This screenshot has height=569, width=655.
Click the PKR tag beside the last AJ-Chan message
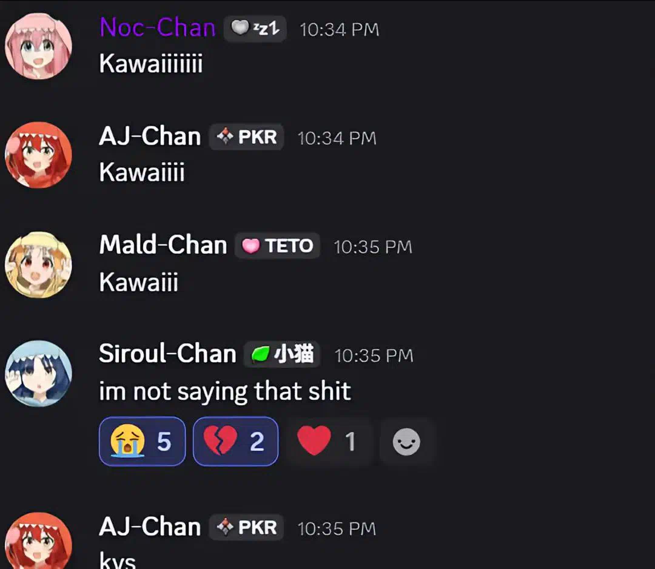[x=246, y=527]
